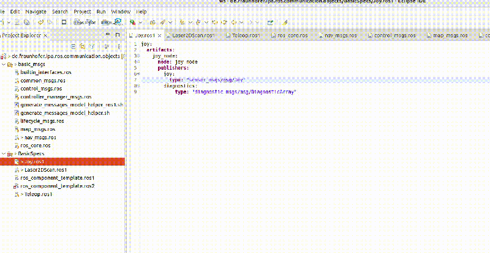Open Project Explorer view menu dots

point(119,46)
